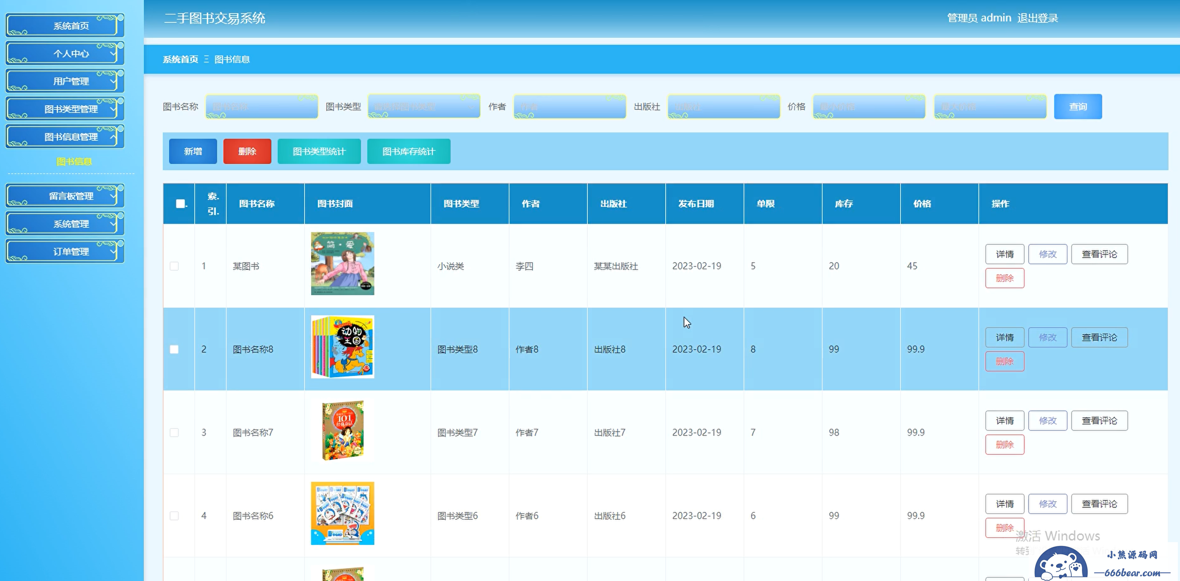
Task: Expand the 系统管理 sidebar menu
Action: [x=65, y=224]
